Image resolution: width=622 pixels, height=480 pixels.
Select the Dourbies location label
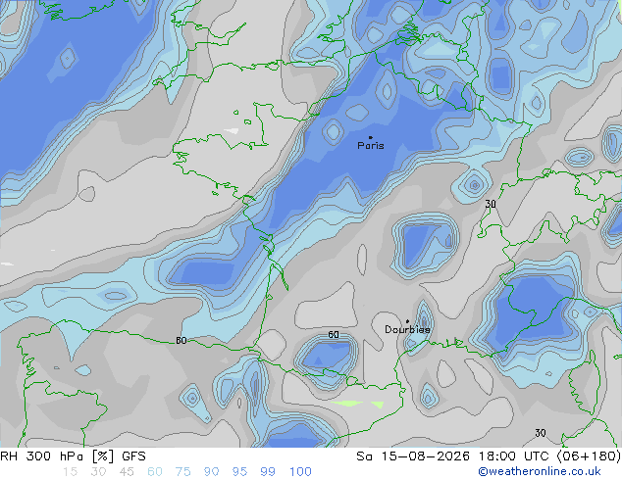pos(407,329)
